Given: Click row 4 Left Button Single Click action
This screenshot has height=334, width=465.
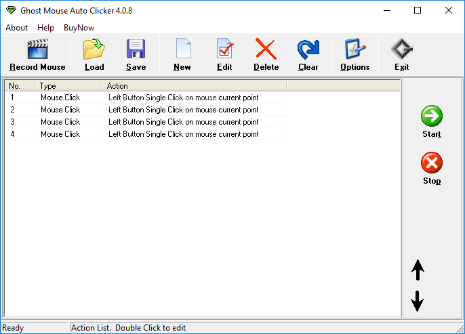Looking at the screenshot, I should coord(184,134).
